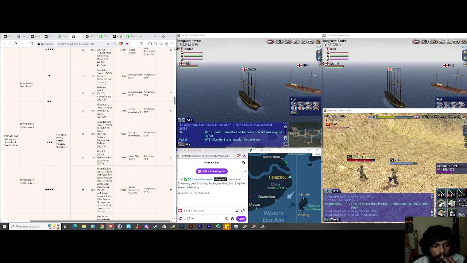467x263 pixels.
Task: Open Premiere Pro from the taskbar
Action: [200, 226]
